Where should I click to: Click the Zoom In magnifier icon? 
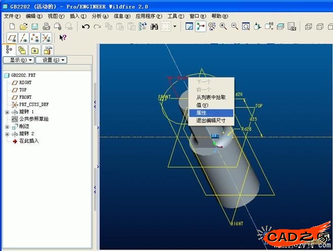pos(223,26)
